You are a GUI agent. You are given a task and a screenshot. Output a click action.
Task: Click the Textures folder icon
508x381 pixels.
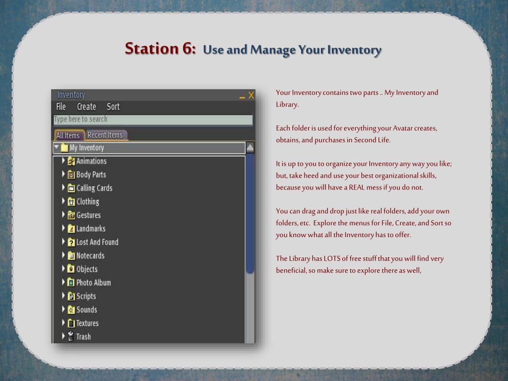(71, 323)
